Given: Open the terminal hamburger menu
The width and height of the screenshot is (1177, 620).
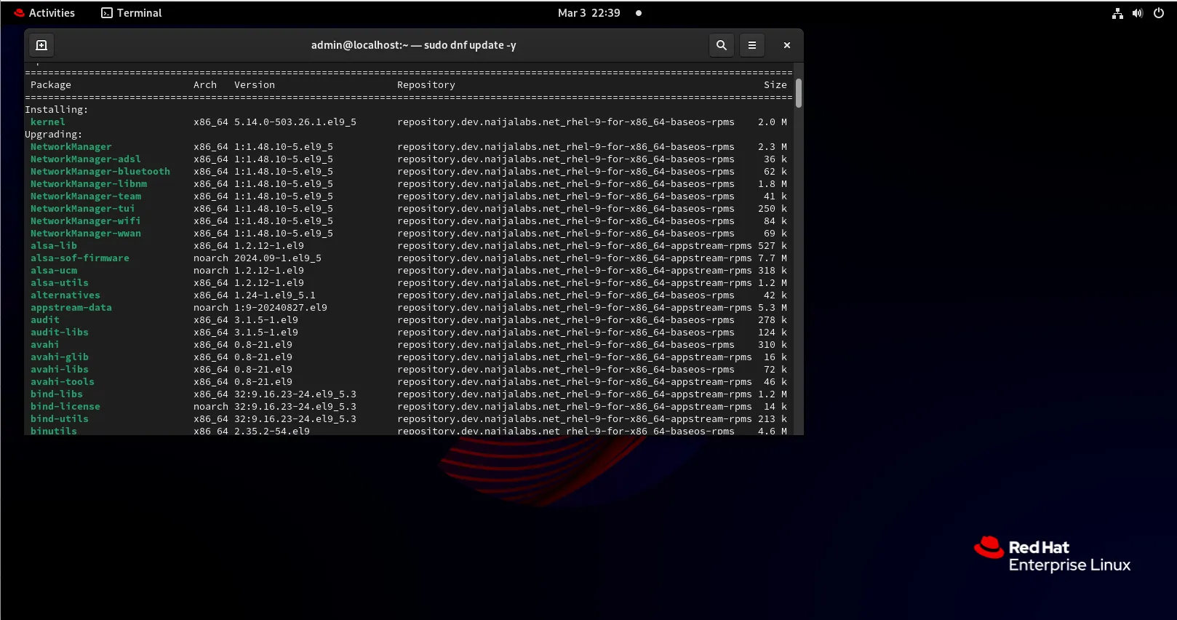Looking at the screenshot, I should click(x=752, y=45).
